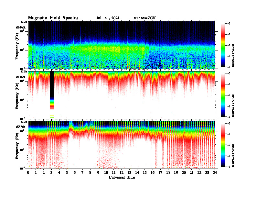The image size is (256, 198).
Task: Click x-axis tick label 14
Action: coord(137,173)
